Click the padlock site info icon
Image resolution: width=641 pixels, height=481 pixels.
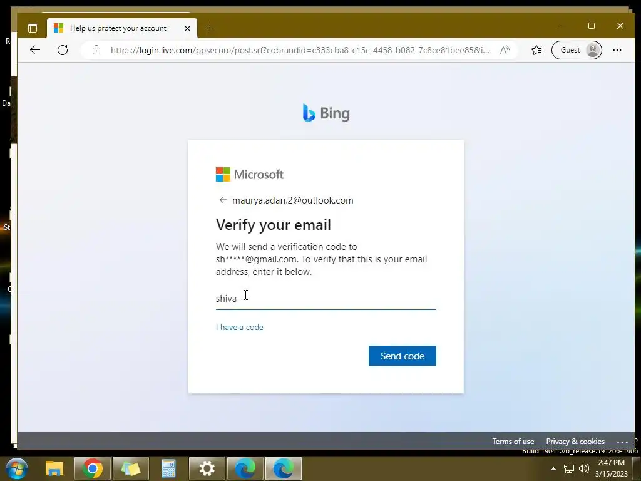(x=96, y=50)
